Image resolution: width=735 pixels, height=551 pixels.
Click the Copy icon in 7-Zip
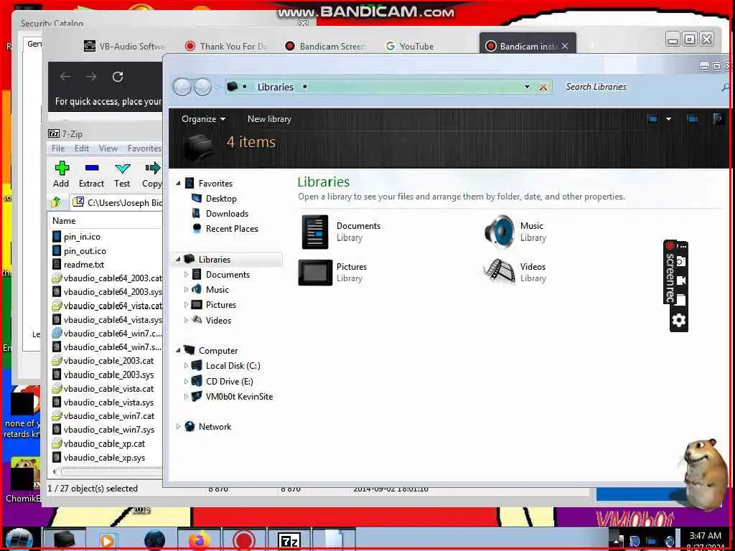pos(152,168)
